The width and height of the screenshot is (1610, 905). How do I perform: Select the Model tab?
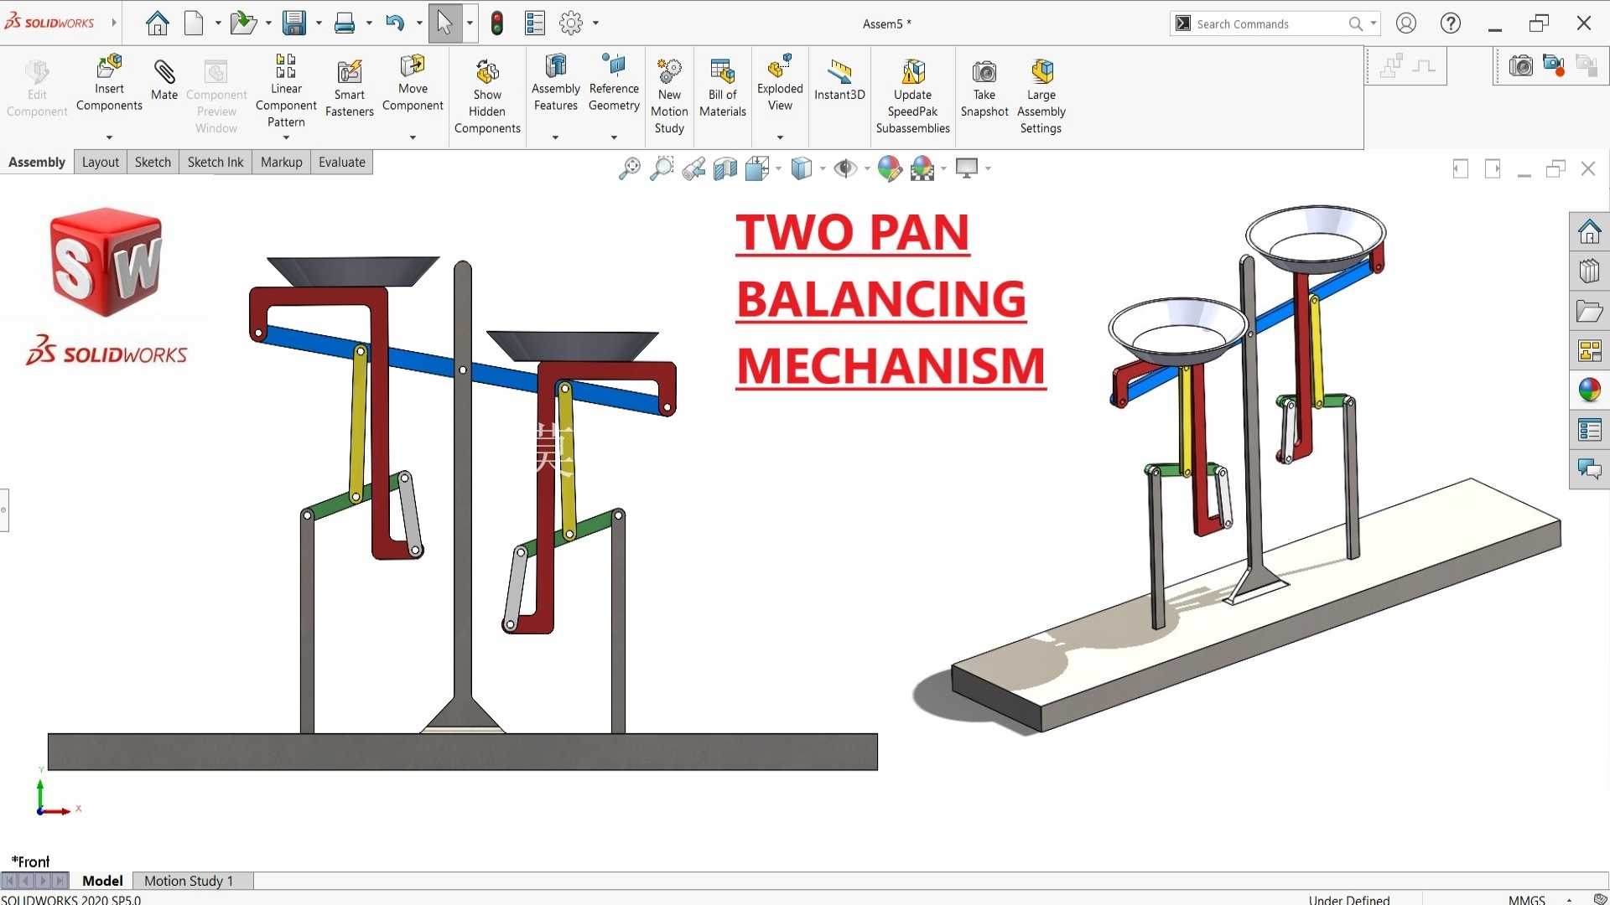102,881
